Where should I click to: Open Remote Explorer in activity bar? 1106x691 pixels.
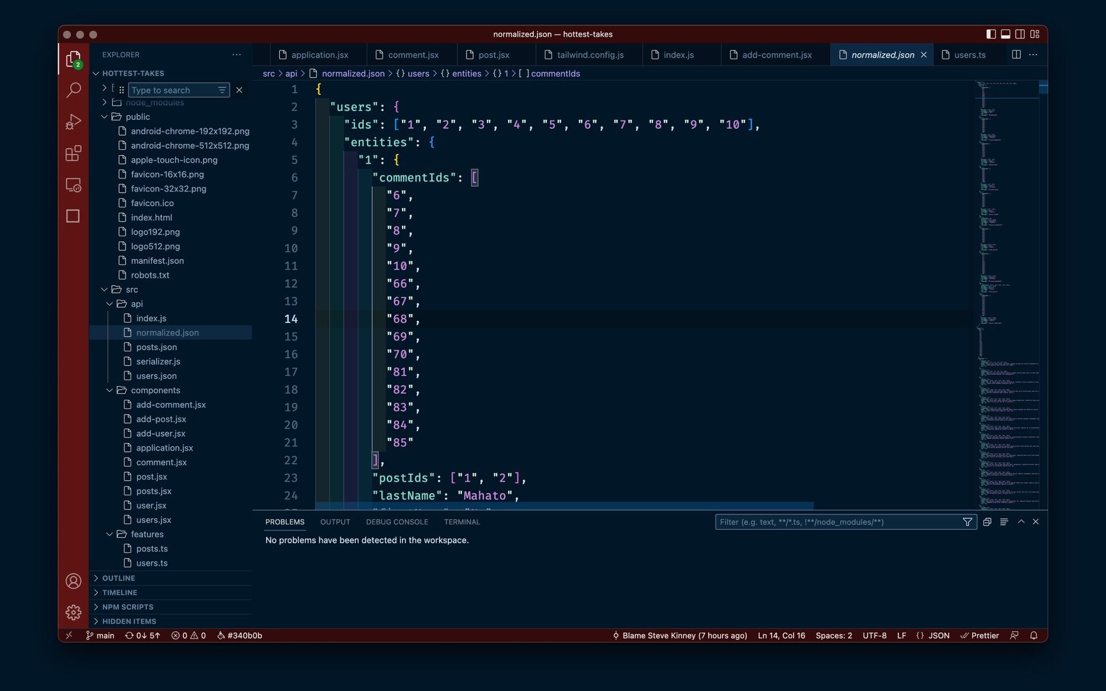73,185
